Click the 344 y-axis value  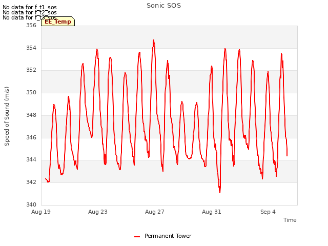pos(31,159)
